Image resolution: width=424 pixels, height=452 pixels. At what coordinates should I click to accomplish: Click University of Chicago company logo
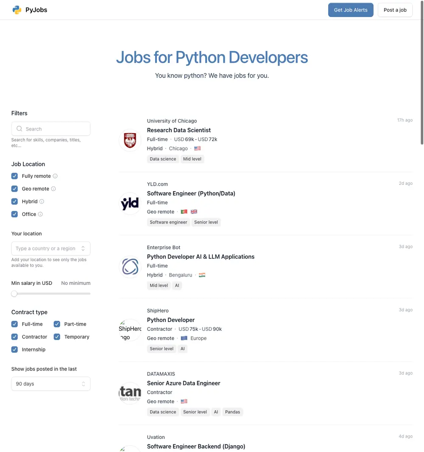(130, 140)
